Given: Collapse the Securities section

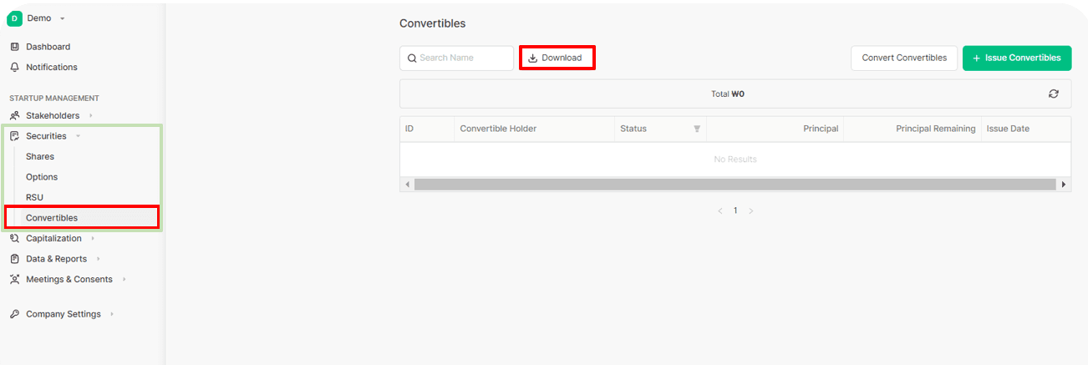Looking at the screenshot, I should 46,136.
